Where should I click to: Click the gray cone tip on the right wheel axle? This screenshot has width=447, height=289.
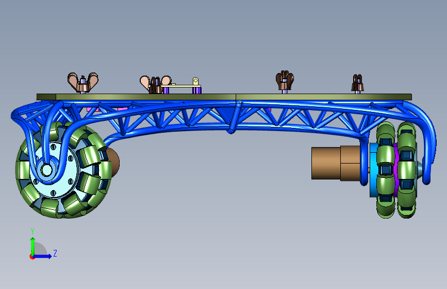420,170
